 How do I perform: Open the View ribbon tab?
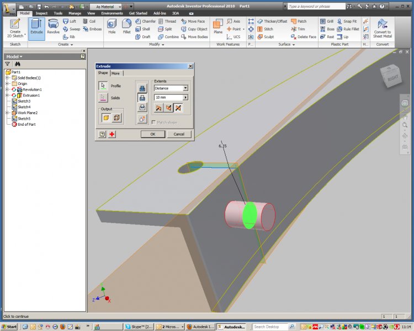coord(91,13)
